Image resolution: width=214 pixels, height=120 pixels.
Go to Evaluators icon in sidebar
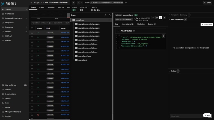pos(3,27)
